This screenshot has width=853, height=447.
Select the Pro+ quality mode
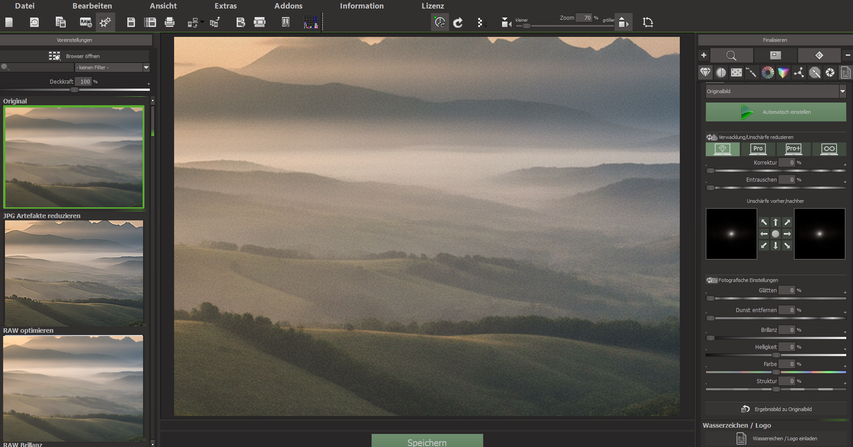pyautogui.click(x=794, y=149)
